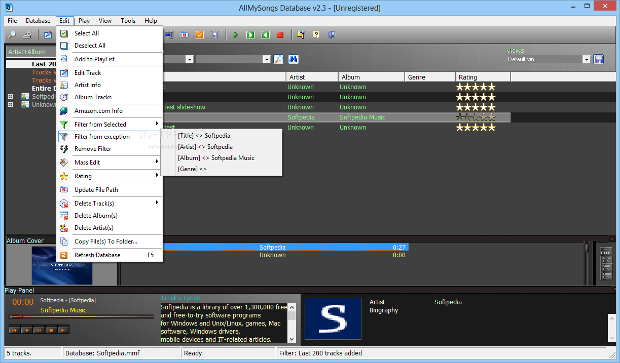Click the previous track toolbar icon
The height and width of the screenshot is (363, 620).
[x=265, y=35]
